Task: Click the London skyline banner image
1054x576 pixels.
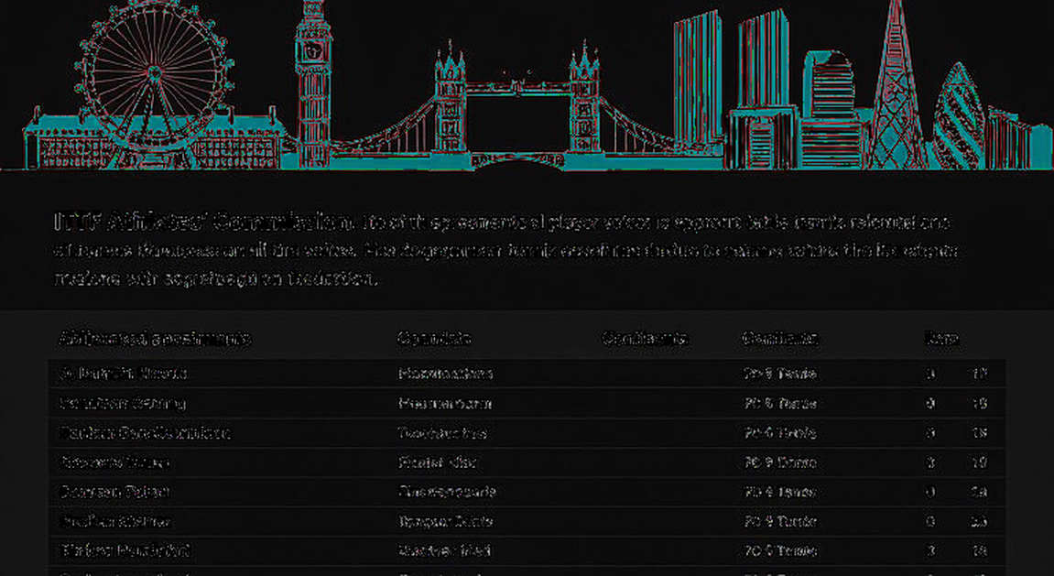Action: coord(527,85)
